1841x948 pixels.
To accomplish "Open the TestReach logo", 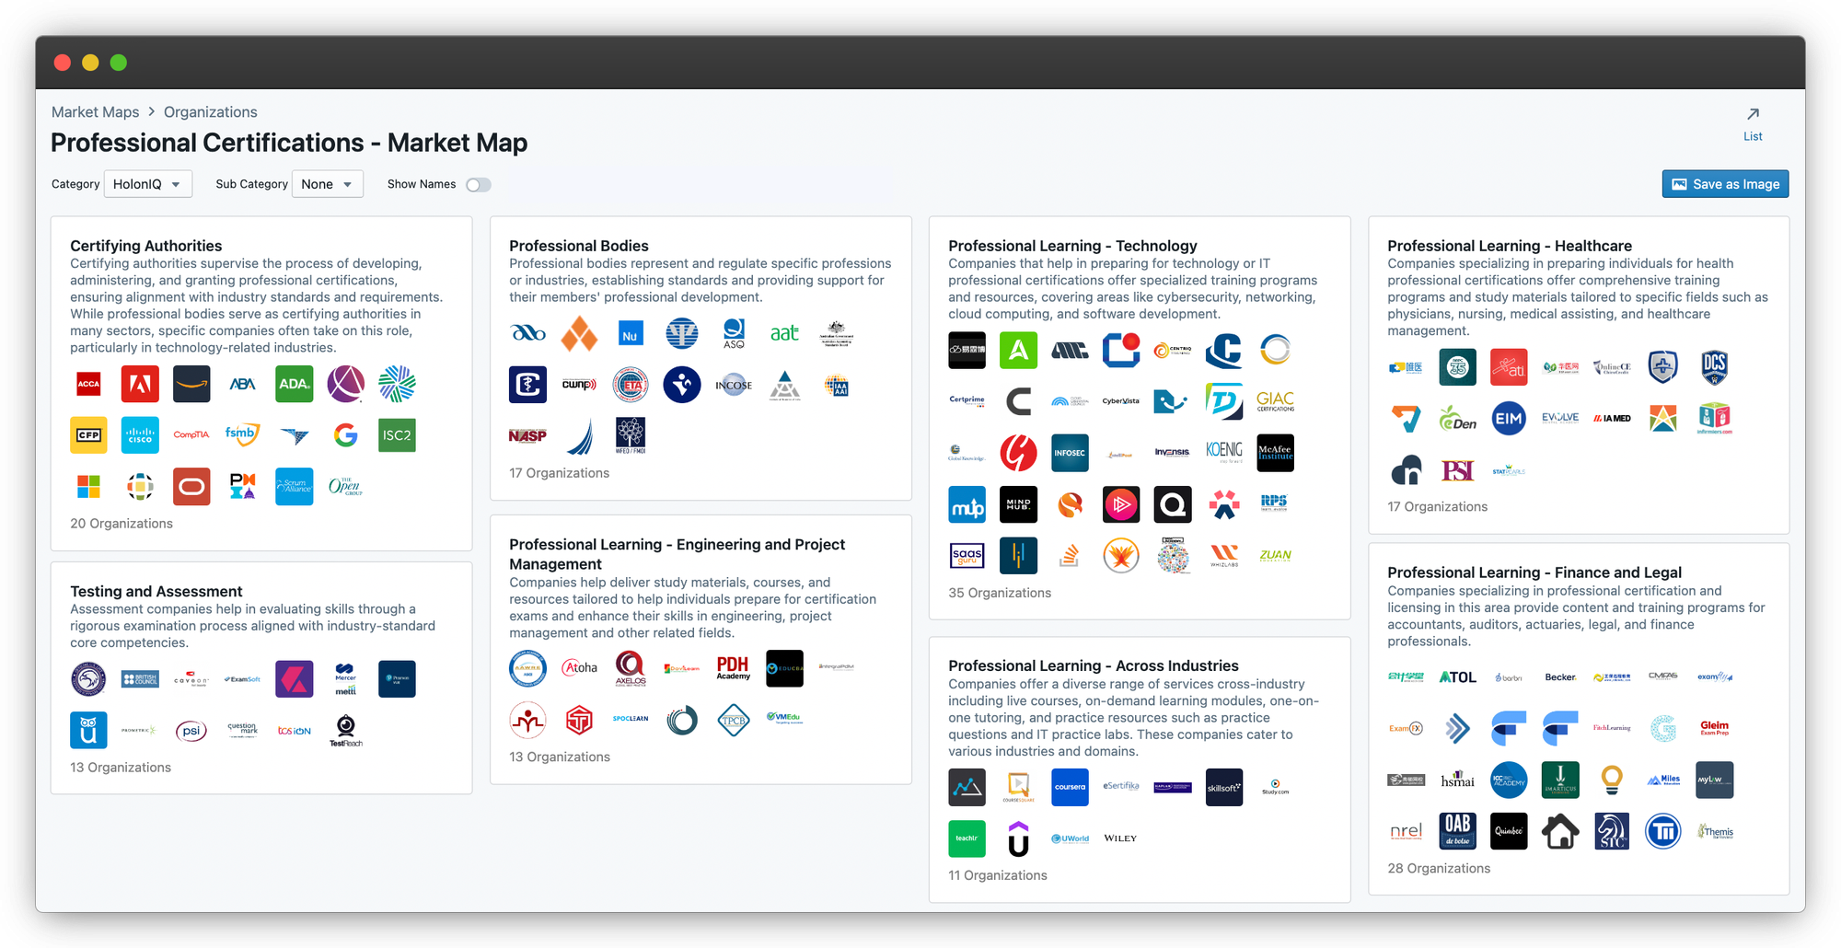I will click(346, 730).
